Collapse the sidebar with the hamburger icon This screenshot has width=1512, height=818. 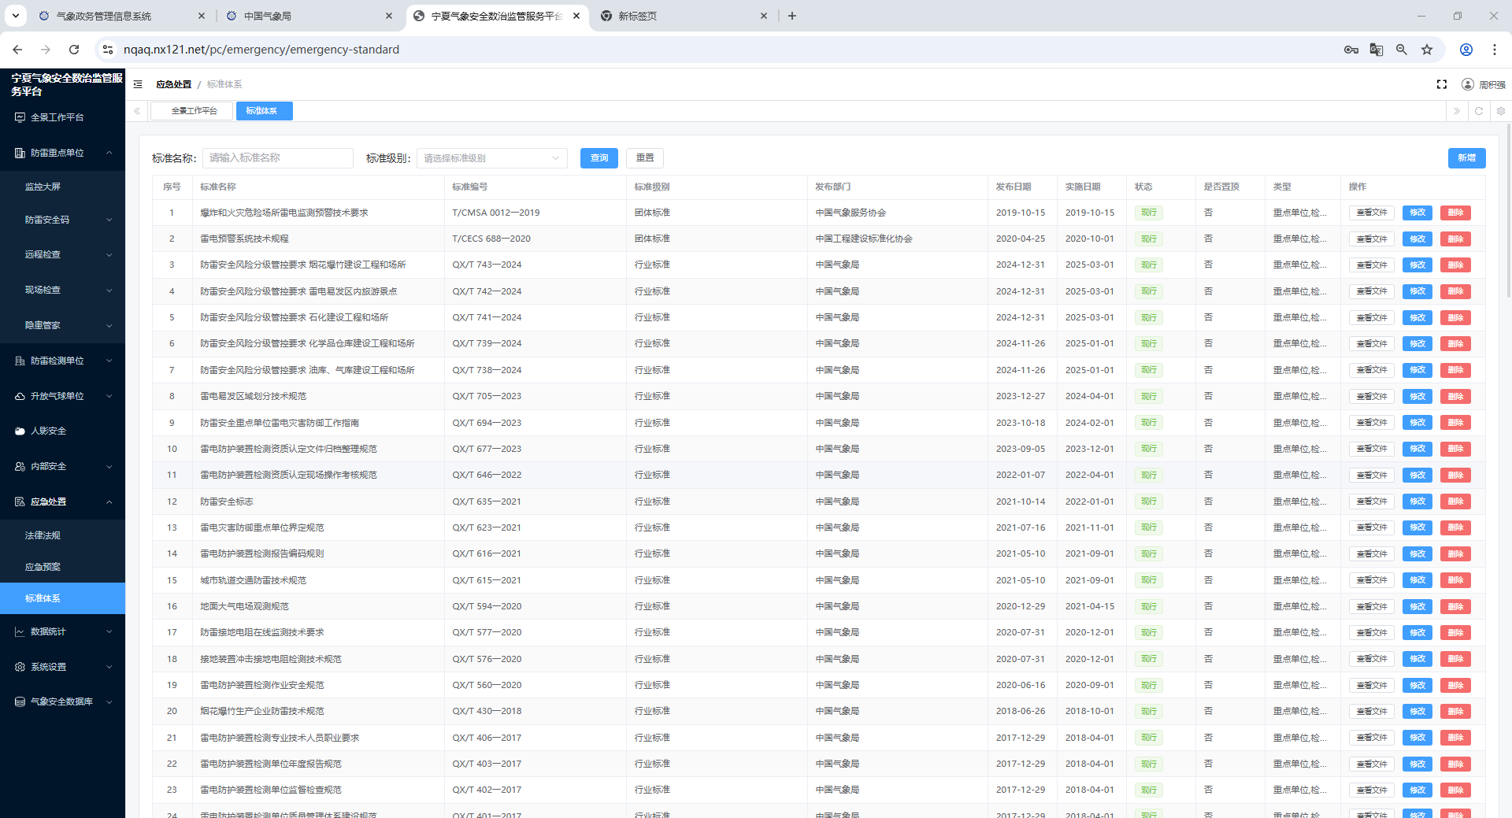pos(138,84)
